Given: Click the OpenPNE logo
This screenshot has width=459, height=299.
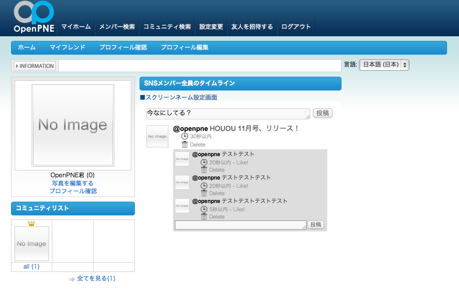Looking at the screenshot, I should click(x=34, y=17).
